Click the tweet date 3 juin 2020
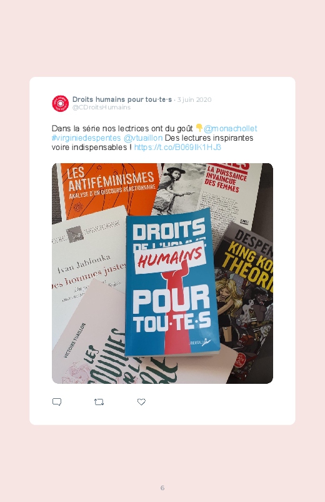This screenshot has height=502, width=325. 194,99
